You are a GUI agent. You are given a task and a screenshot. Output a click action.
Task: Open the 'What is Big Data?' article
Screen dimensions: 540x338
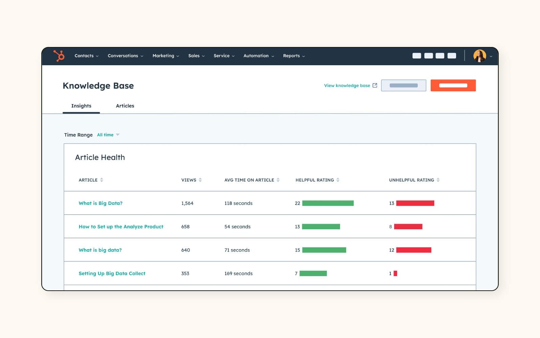pyautogui.click(x=100, y=203)
